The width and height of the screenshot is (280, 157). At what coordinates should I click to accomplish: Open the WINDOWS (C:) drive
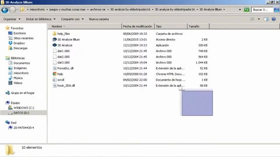click(x=24, y=108)
